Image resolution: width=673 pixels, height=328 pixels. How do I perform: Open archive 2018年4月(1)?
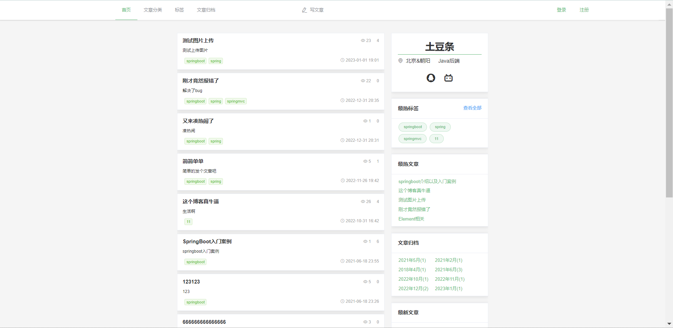[x=412, y=270]
